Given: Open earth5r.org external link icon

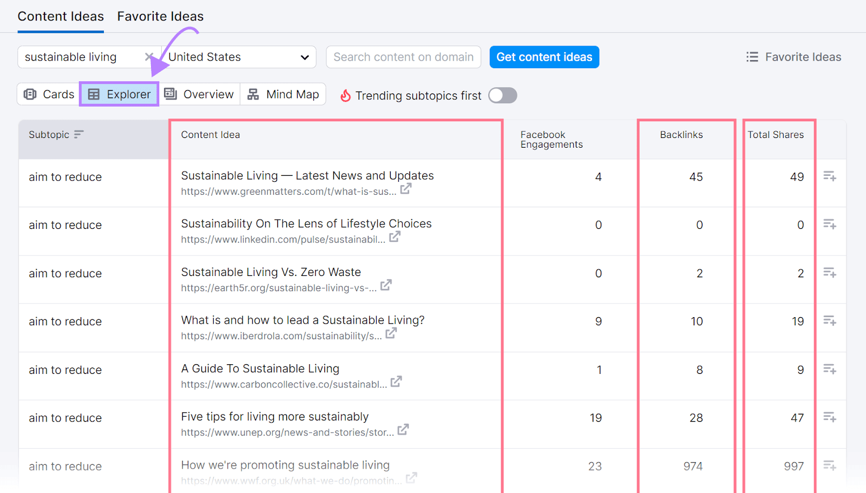Looking at the screenshot, I should (x=386, y=285).
